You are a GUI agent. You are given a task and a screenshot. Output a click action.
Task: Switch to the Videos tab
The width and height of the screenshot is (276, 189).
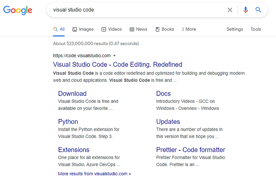(111, 29)
